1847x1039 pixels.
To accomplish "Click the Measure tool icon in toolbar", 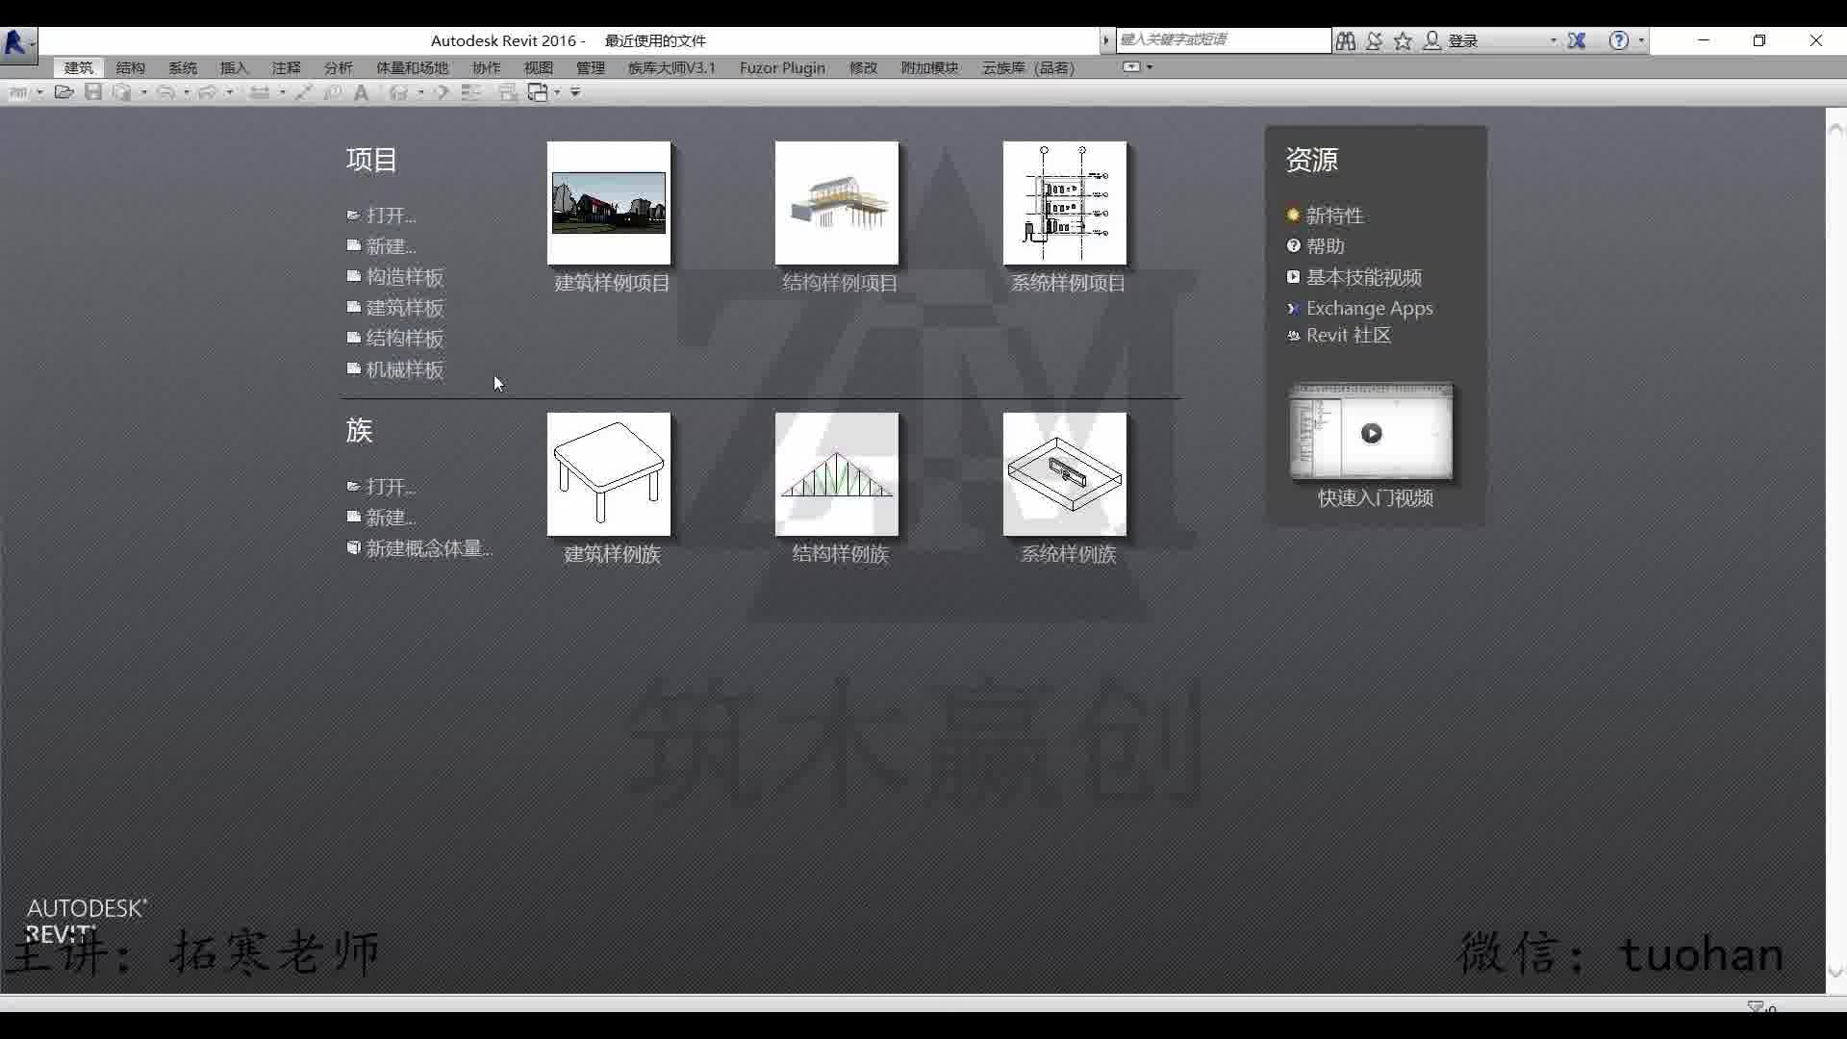I will coord(259,92).
